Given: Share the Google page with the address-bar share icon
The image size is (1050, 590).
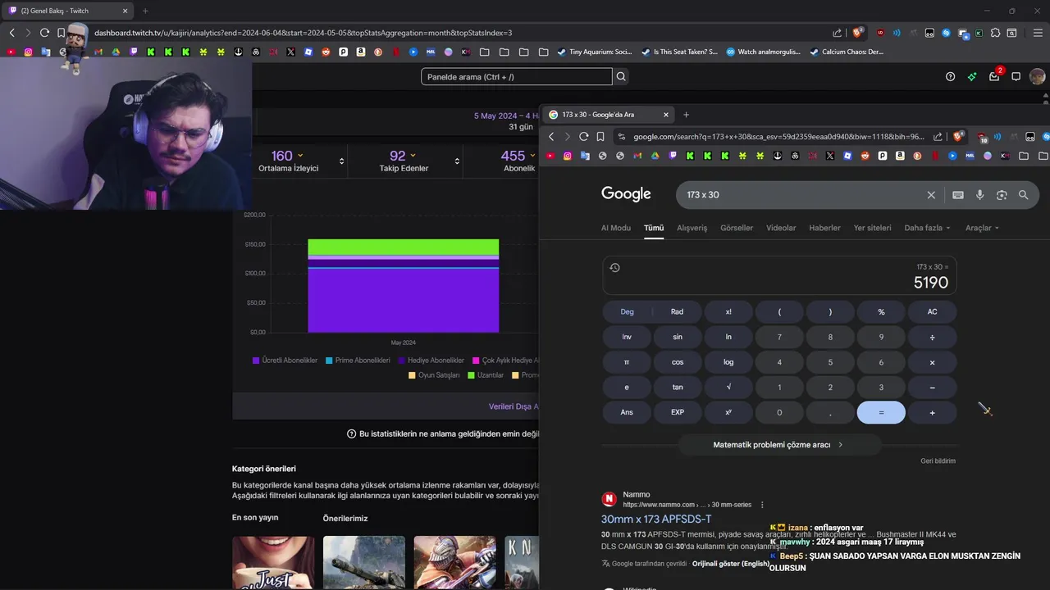Looking at the screenshot, I should pyautogui.click(x=938, y=136).
